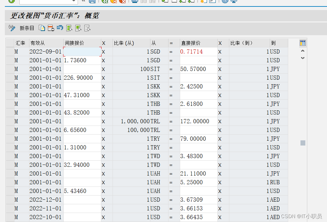Click the Copy As icon

pos(42,28)
